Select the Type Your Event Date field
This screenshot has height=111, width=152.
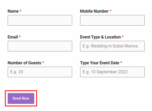pyautogui.click(x=112, y=72)
